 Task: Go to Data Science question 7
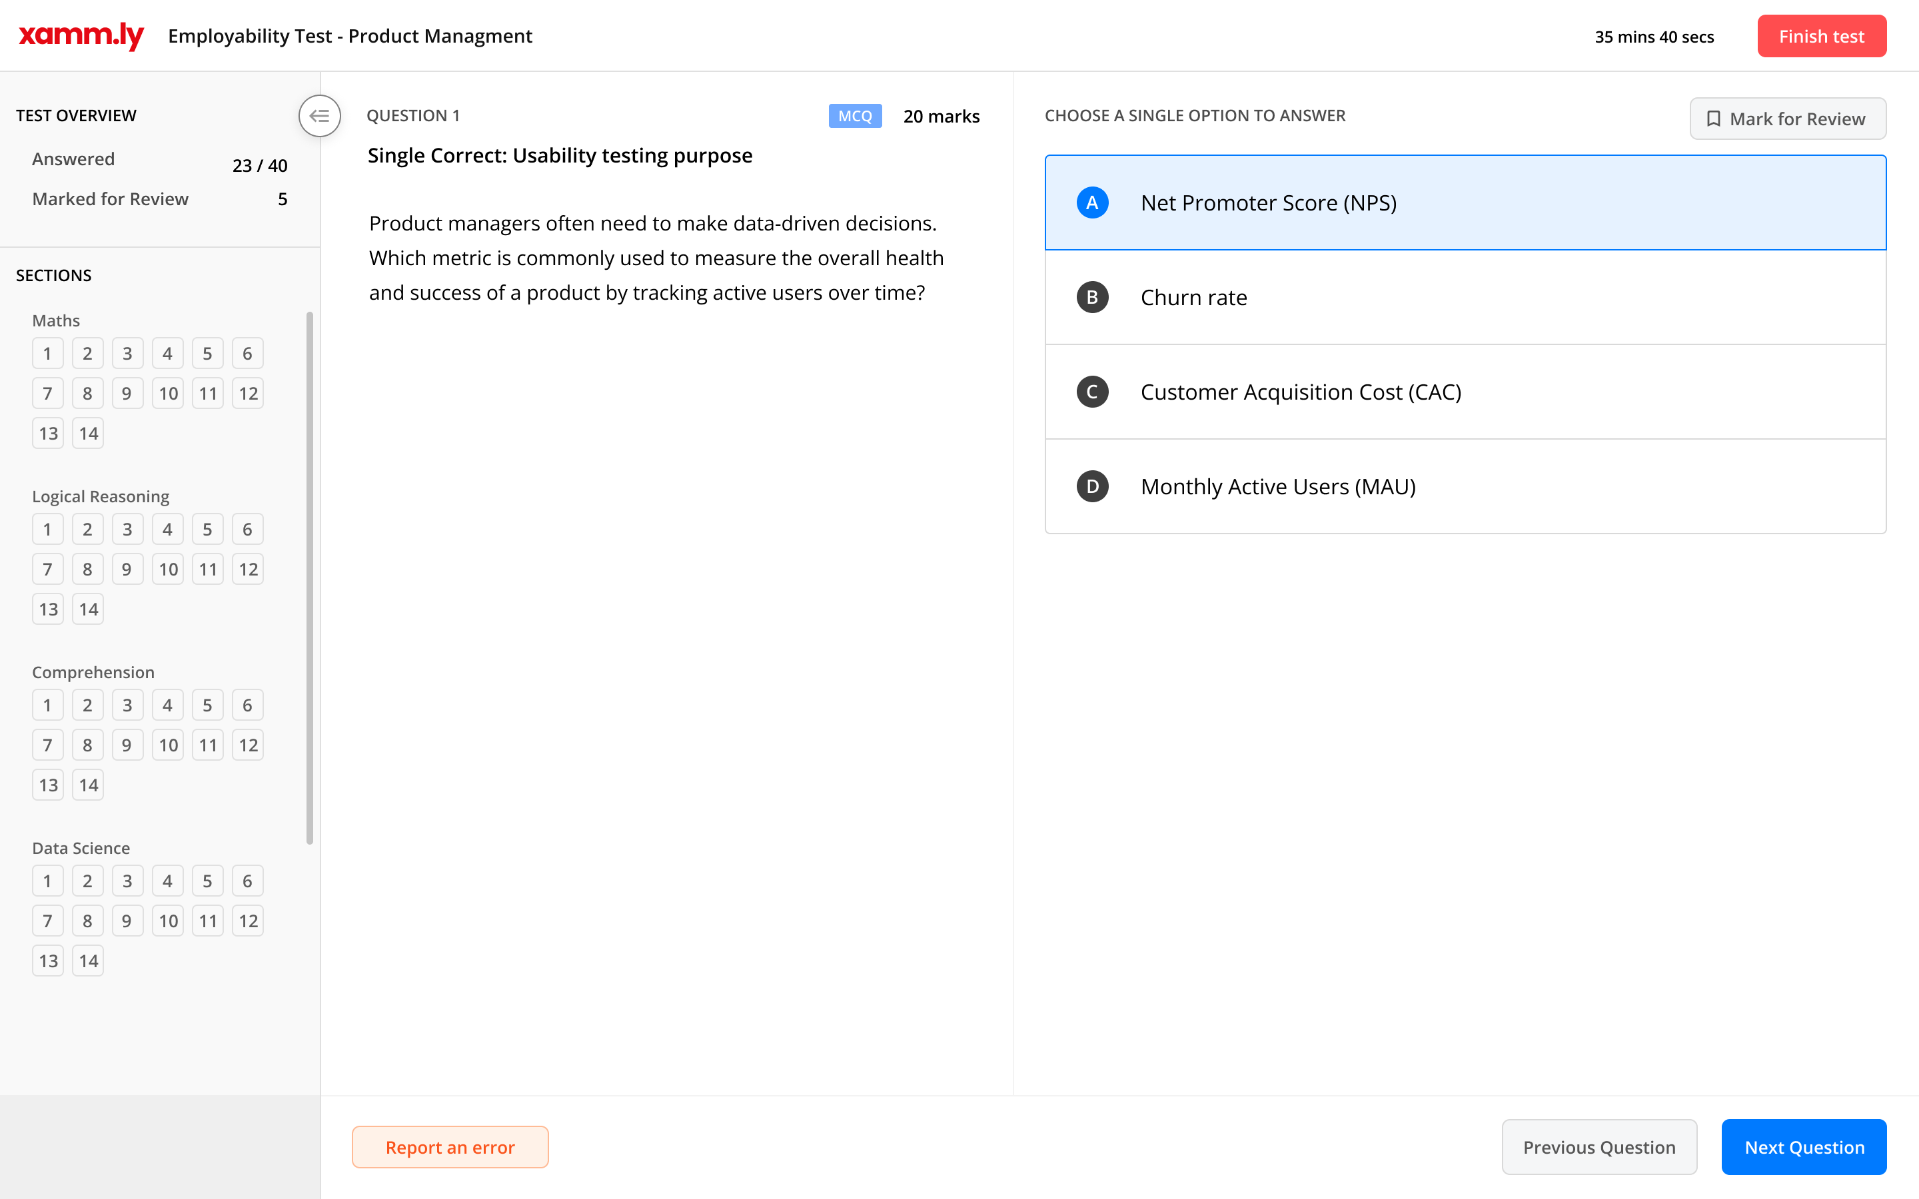tap(47, 921)
